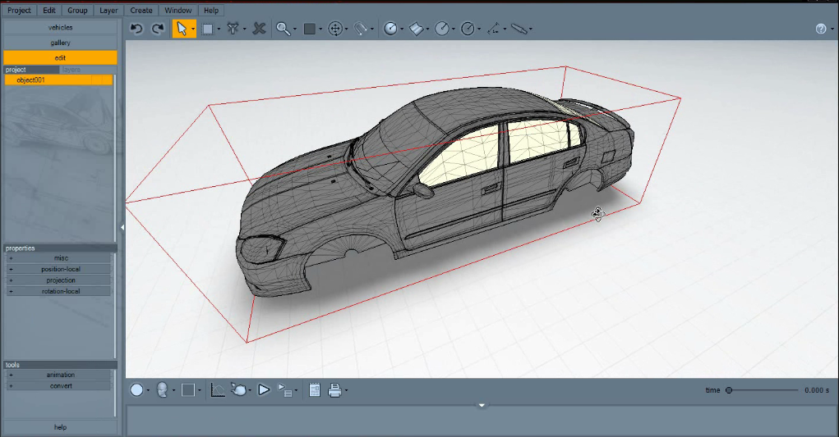839x437 pixels.
Task: Click the knife-shaped tool icon
Action: [519, 29]
